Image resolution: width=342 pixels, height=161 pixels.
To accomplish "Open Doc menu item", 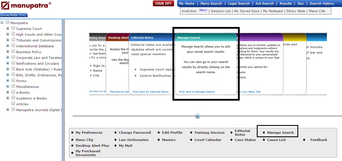I will (301, 4).
